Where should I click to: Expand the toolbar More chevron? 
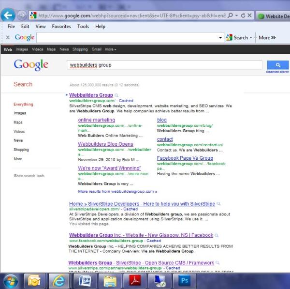267,38
